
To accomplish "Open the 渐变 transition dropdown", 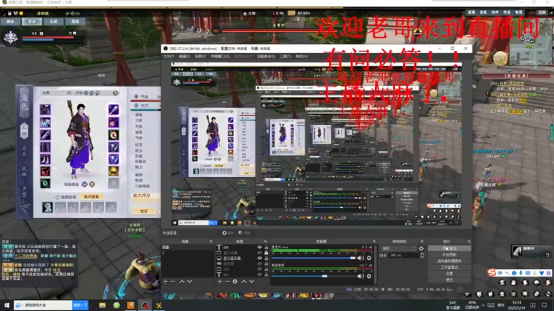I will point(400,249).
